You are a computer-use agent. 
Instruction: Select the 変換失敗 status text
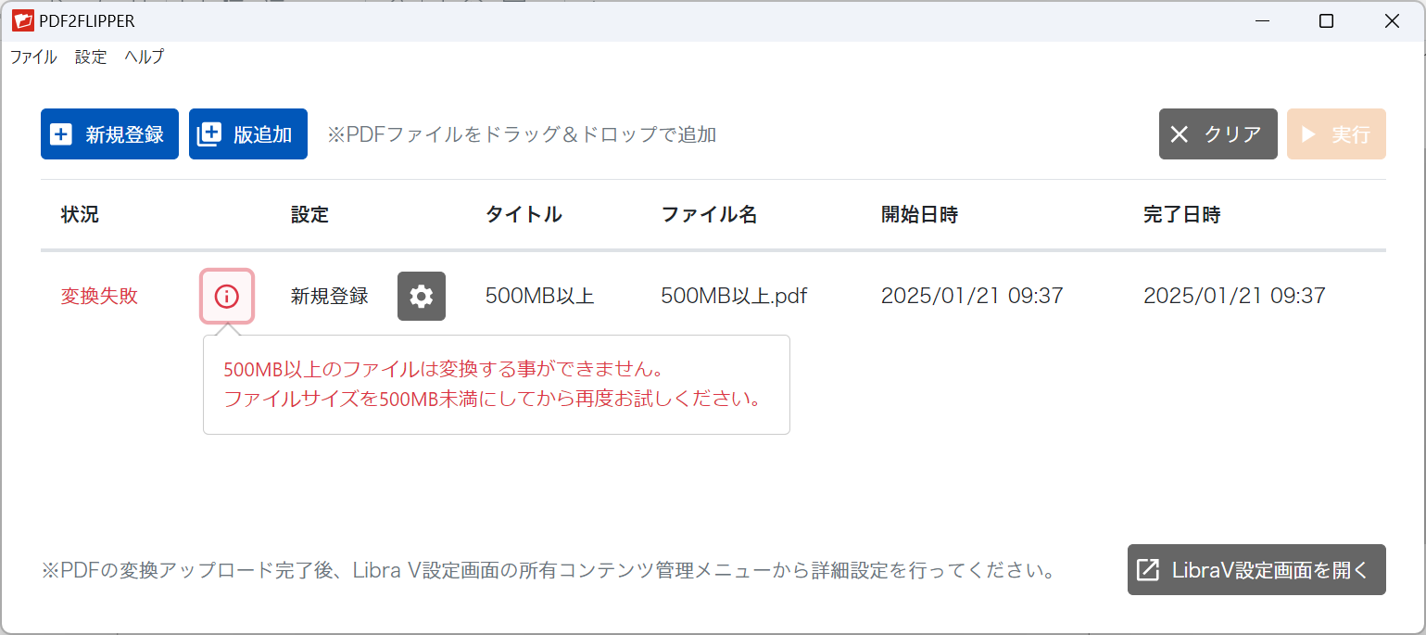[x=99, y=297]
